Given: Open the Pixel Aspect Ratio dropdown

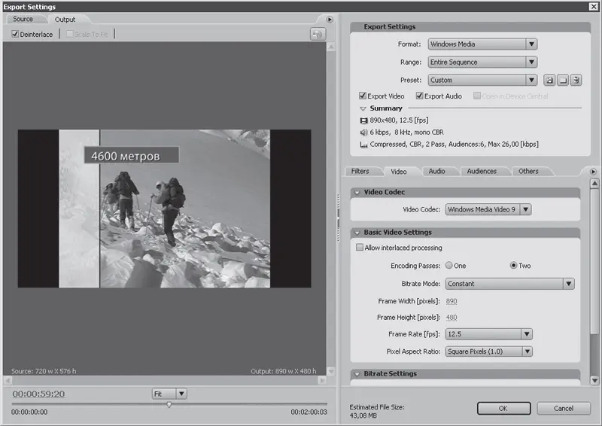Looking at the screenshot, I should point(488,351).
